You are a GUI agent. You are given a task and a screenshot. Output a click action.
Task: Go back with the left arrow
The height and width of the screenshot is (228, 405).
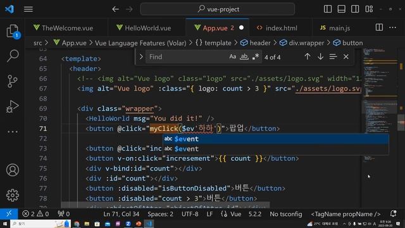coord(115,9)
